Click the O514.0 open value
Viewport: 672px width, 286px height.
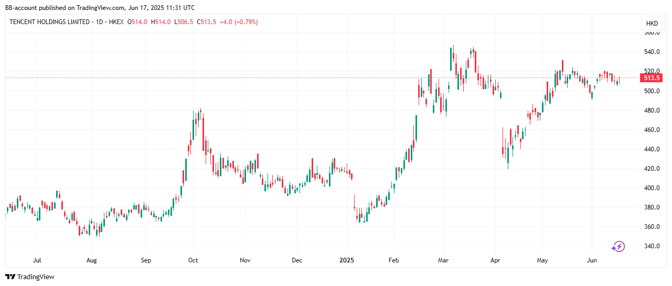pyautogui.click(x=137, y=22)
